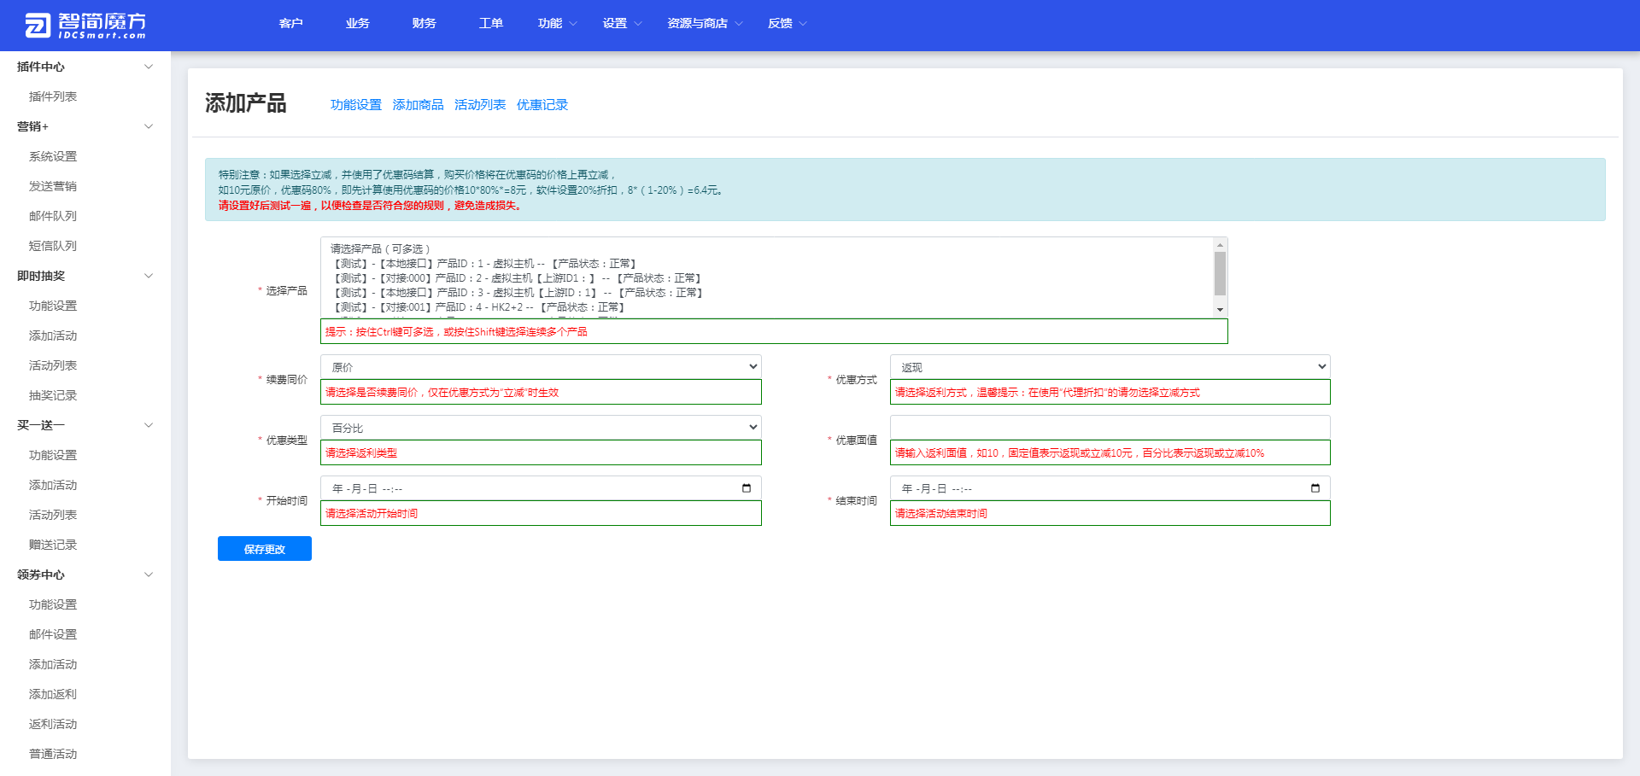Click the 开始时间 date field
Image resolution: width=1640 pixels, height=776 pixels.
(541, 488)
